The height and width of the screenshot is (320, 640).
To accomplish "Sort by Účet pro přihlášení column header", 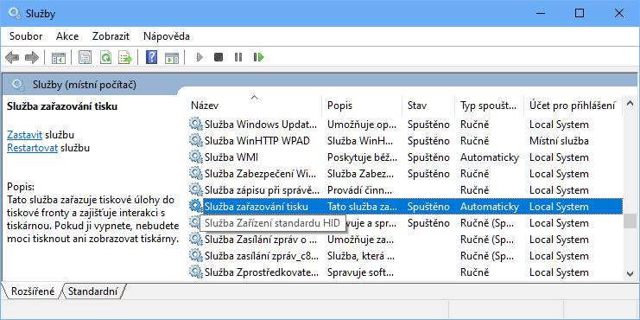I will (573, 106).
